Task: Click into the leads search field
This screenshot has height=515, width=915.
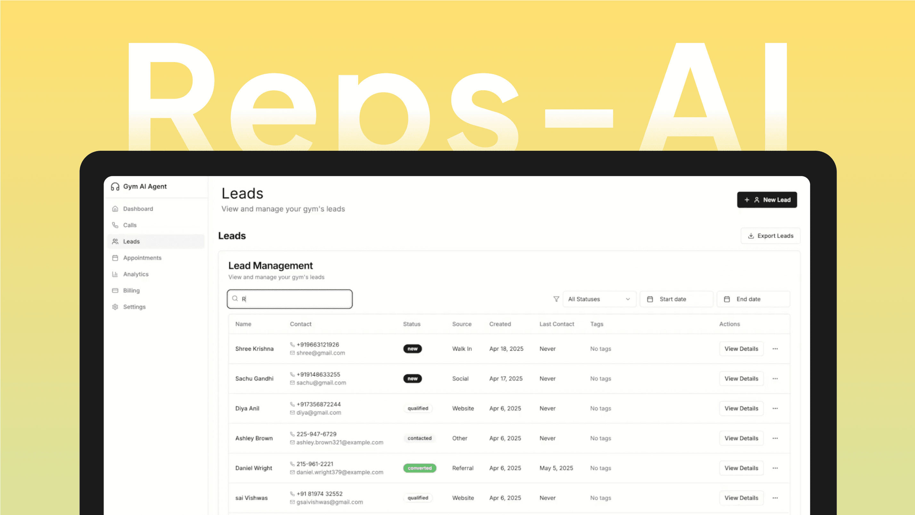Action: pyautogui.click(x=295, y=299)
